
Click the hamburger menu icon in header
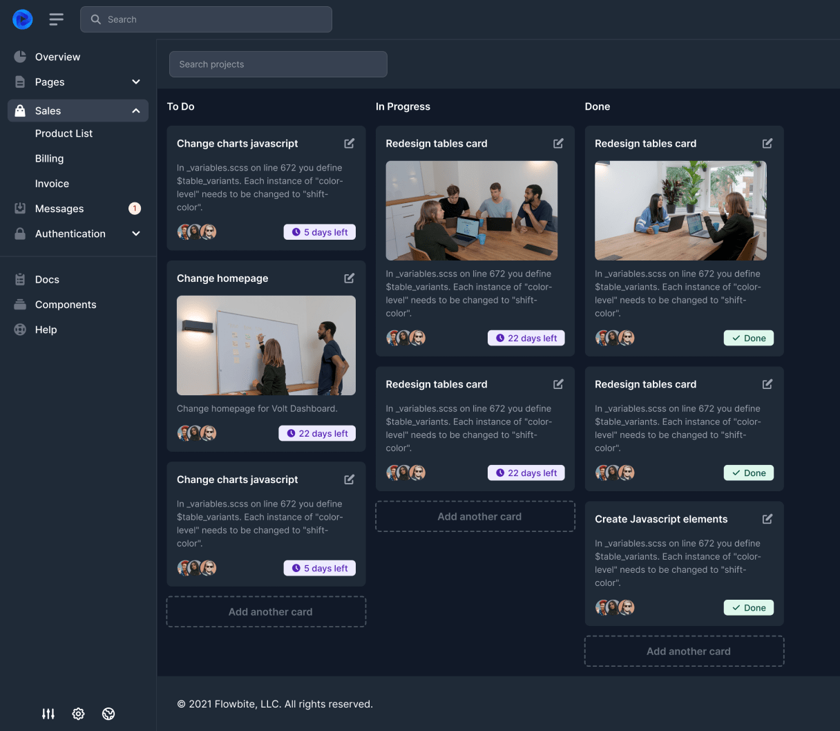[56, 19]
